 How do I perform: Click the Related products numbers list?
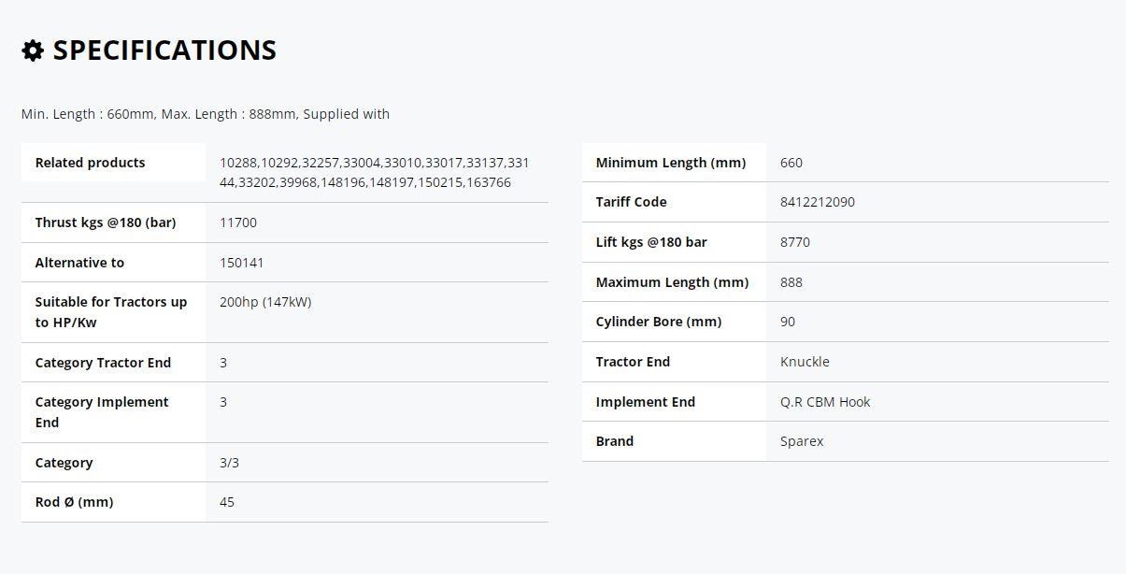point(375,173)
